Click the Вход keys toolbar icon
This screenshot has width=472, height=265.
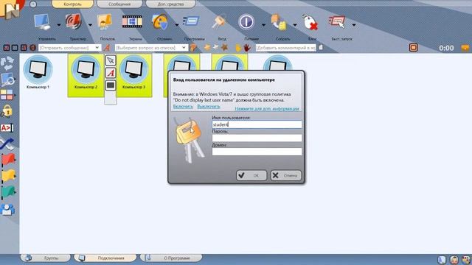click(220, 22)
